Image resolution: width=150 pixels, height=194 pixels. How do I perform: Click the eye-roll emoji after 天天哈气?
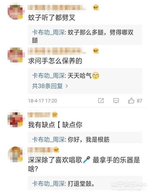tap(95, 75)
